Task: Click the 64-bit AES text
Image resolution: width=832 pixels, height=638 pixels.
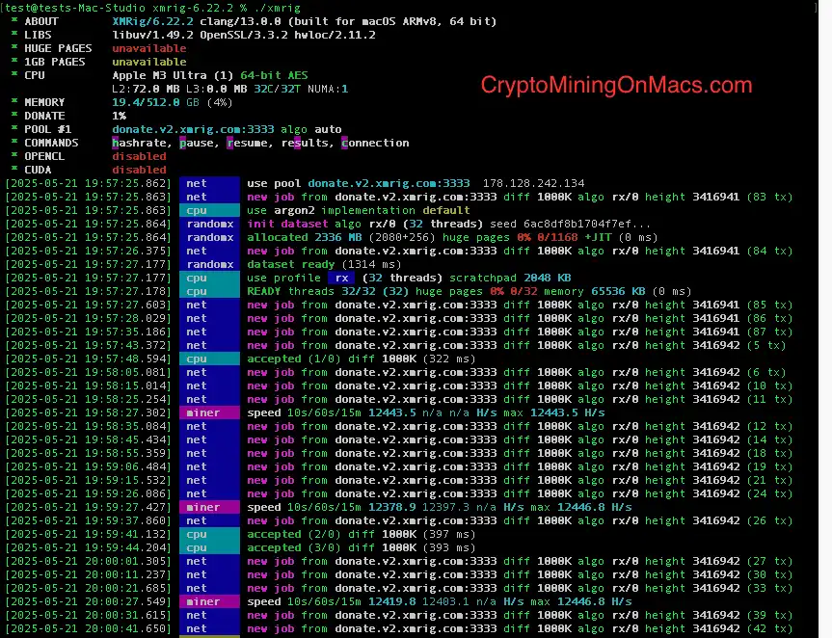Action: click(x=274, y=75)
